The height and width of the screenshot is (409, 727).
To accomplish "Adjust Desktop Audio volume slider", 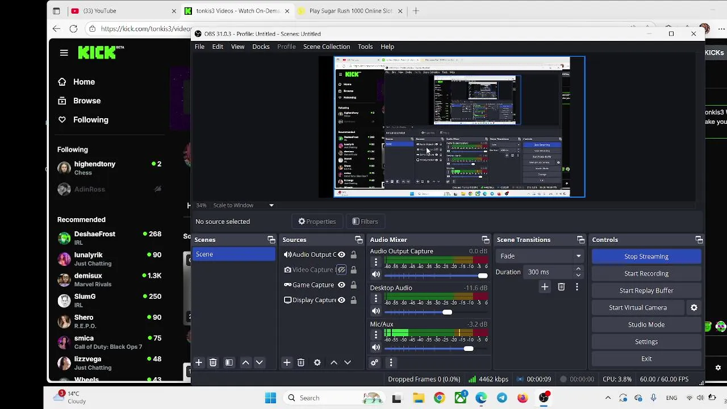I will (x=436, y=312).
